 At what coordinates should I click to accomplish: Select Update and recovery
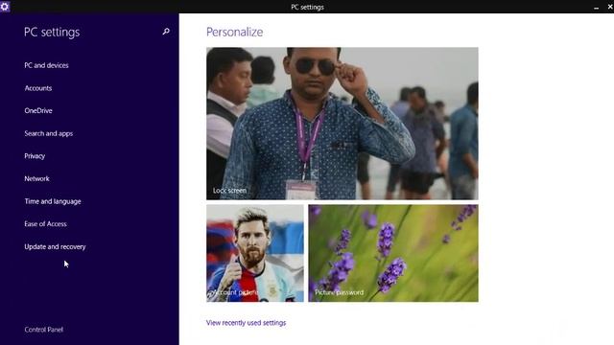point(55,247)
